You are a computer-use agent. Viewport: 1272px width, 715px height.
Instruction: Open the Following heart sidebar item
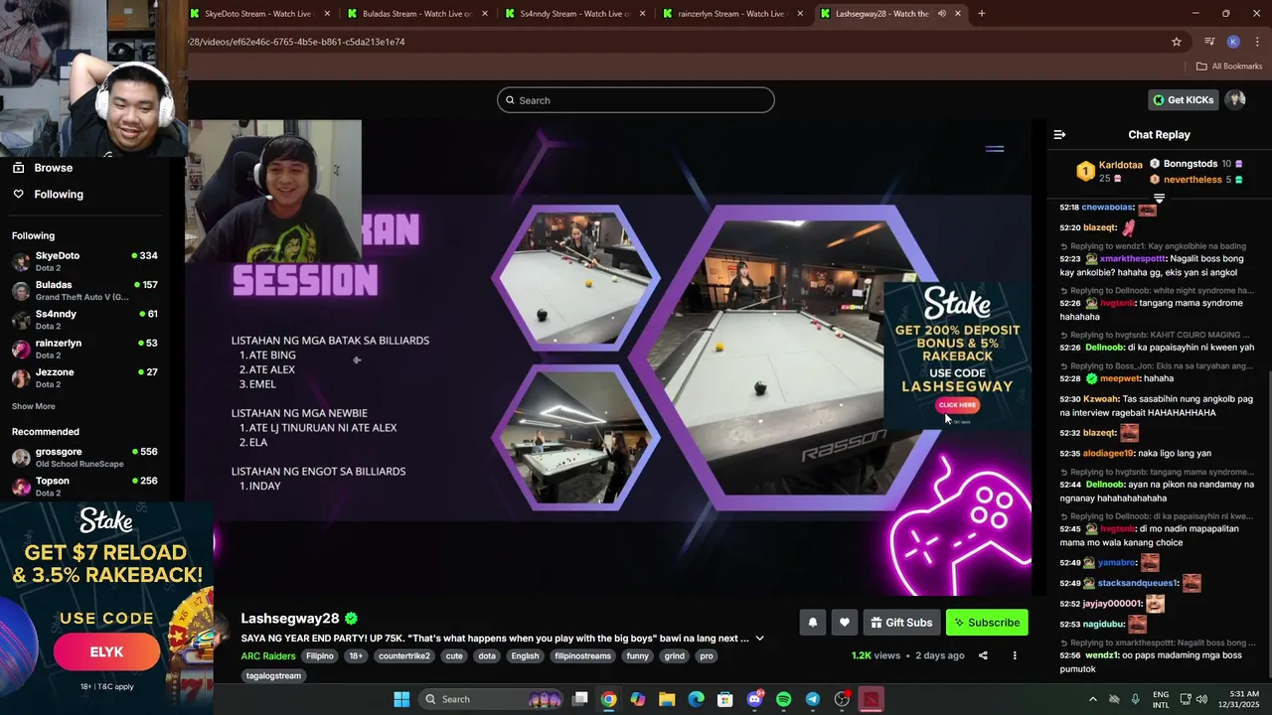tap(49, 195)
